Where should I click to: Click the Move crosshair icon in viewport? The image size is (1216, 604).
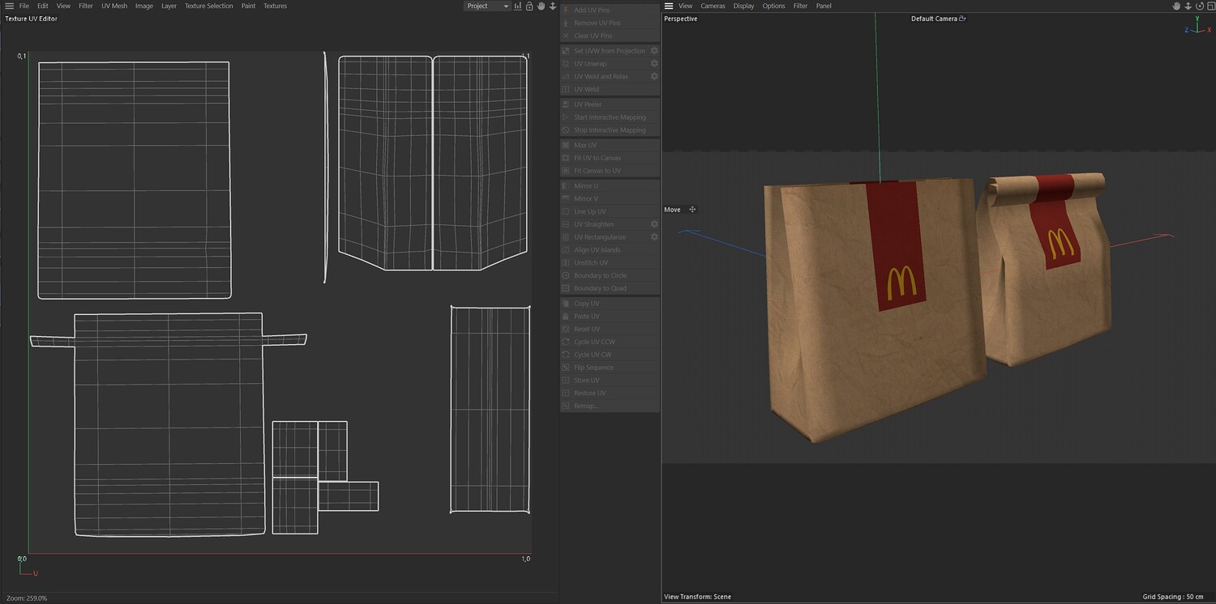(692, 210)
